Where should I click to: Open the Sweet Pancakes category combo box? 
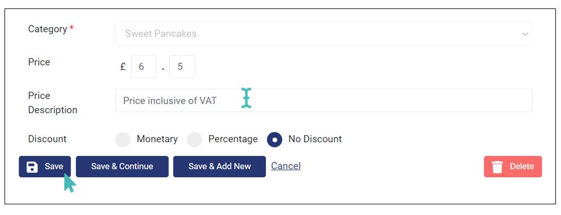click(x=323, y=34)
